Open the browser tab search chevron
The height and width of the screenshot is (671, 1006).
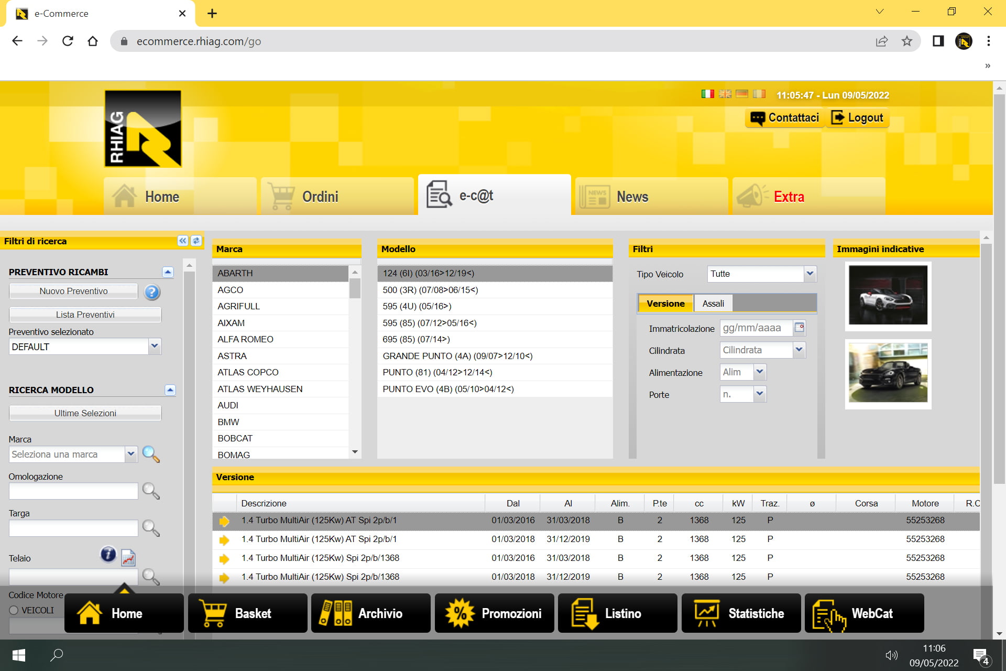[x=880, y=12]
